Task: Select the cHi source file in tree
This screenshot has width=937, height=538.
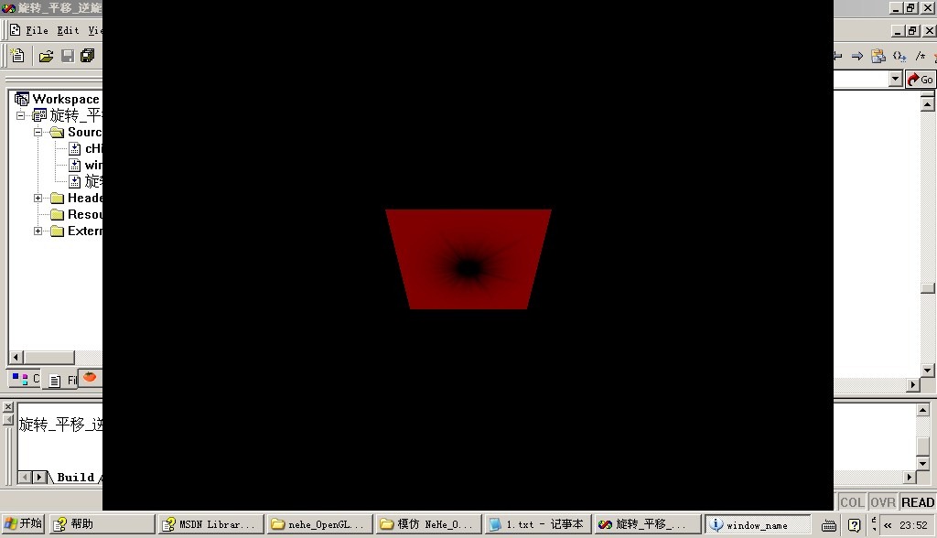Action: tap(85, 148)
